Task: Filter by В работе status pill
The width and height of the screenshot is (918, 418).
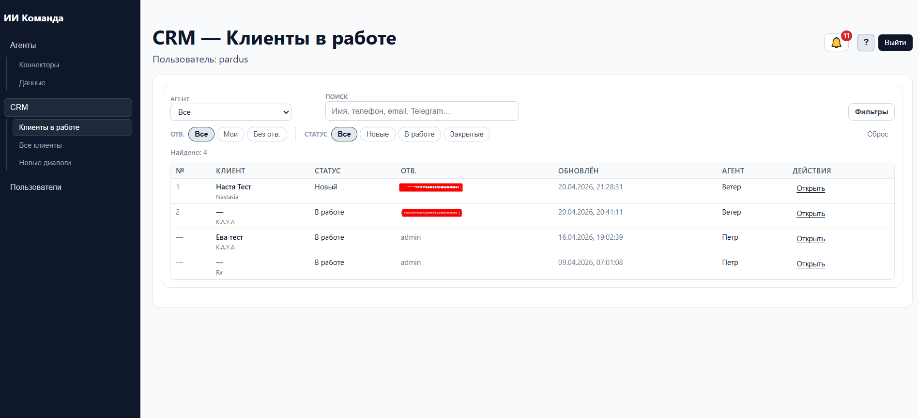Action: coord(419,134)
